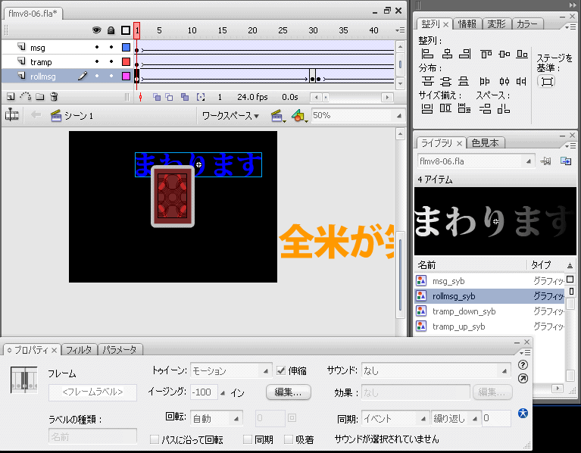
Task: Lock the tramp layer
Action: click(111, 61)
